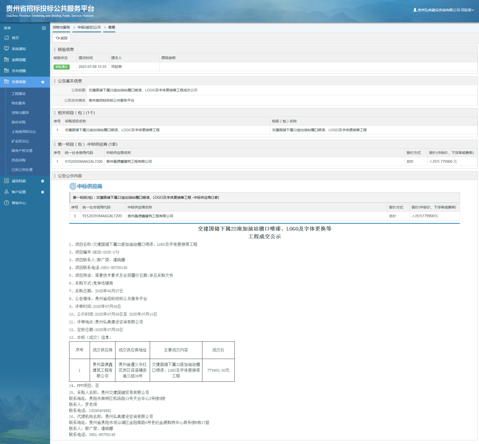
Task: Select 已发公告处理 submenu item
Action: point(22,170)
